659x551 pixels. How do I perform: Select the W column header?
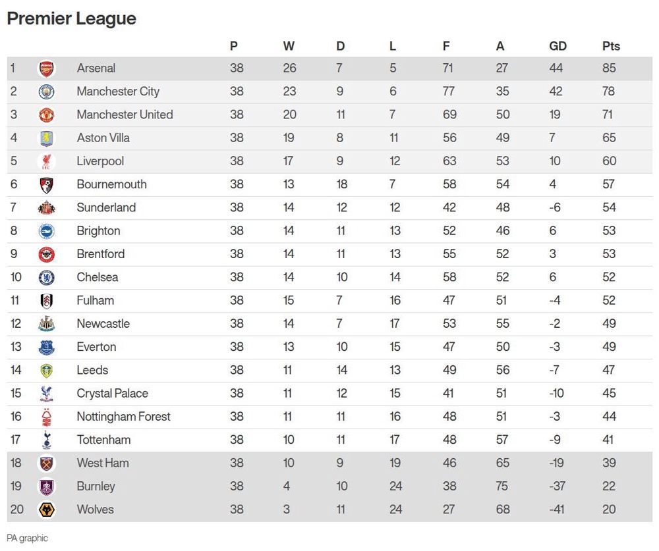pos(289,46)
